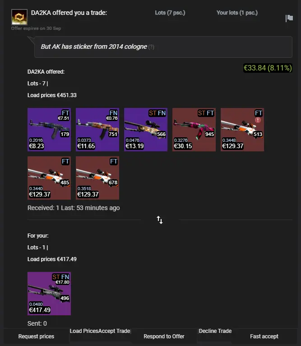Click the Load Prices link
301x346 pixels.
84,331
